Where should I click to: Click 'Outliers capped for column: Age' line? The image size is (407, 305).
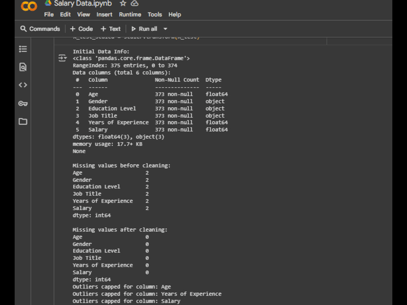coord(122,287)
